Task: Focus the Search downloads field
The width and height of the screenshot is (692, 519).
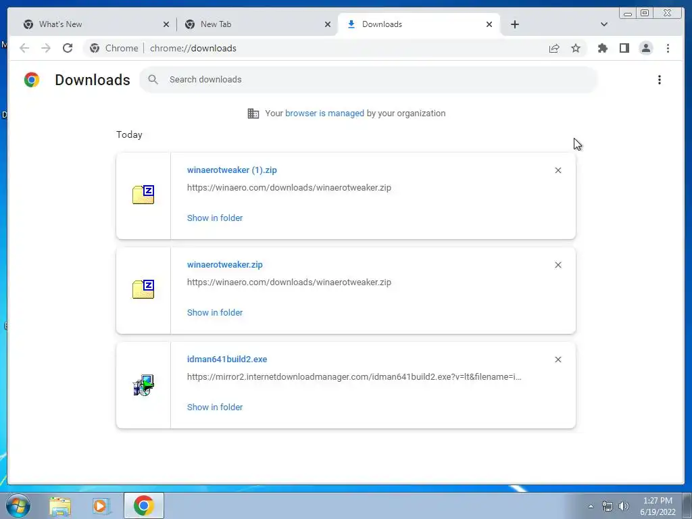Action: pos(368,80)
